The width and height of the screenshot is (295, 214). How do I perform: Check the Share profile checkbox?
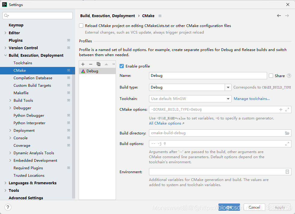coord(271,76)
